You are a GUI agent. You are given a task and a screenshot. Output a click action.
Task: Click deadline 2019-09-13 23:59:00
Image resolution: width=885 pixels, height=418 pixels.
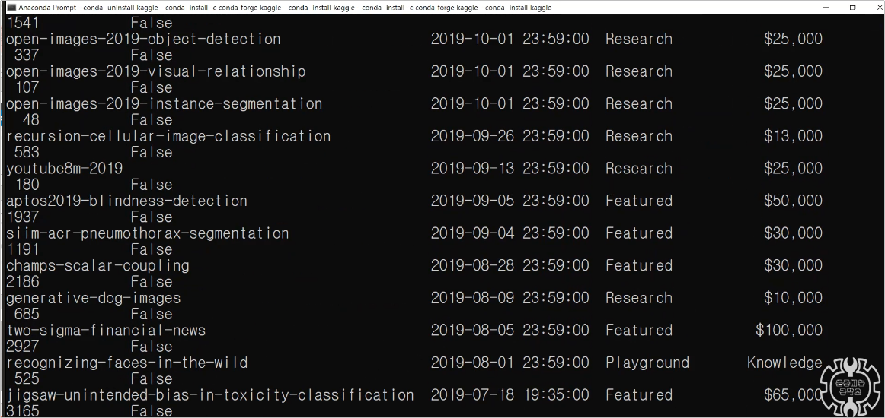[x=510, y=169]
